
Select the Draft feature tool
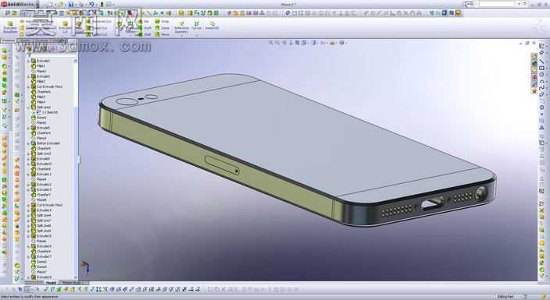145,27
